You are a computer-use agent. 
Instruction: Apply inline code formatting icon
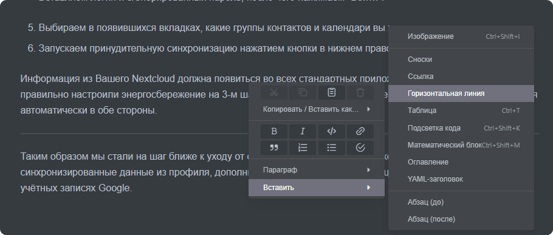pyautogui.click(x=332, y=131)
